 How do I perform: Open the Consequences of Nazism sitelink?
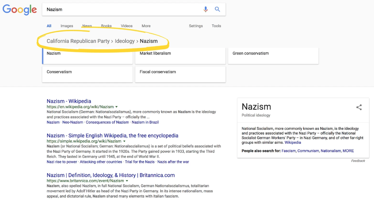tap(107, 122)
